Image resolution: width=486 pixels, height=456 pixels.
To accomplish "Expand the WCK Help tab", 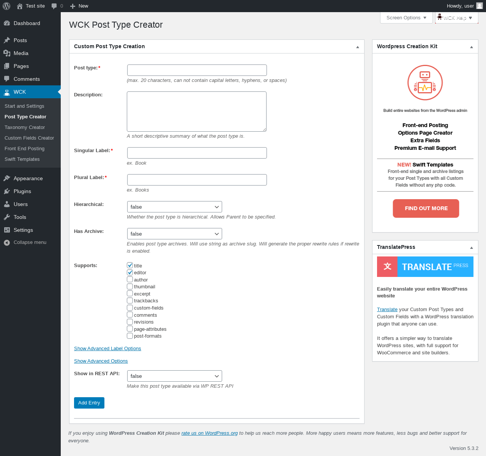I will point(457,18).
